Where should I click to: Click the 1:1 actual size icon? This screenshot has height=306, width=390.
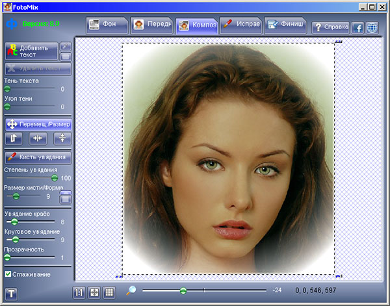pyautogui.click(x=79, y=292)
